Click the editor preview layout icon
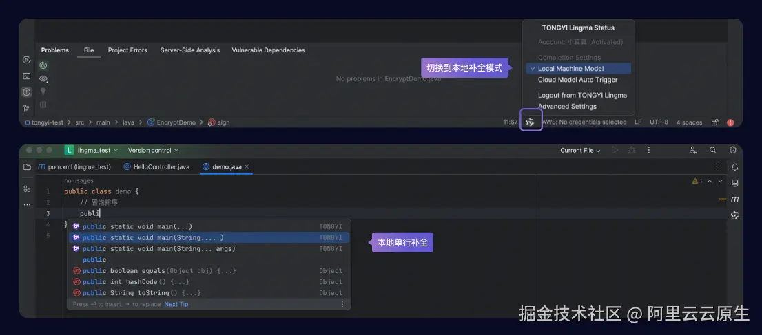The width and height of the screenshot is (762, 335). tap(43, 105)
